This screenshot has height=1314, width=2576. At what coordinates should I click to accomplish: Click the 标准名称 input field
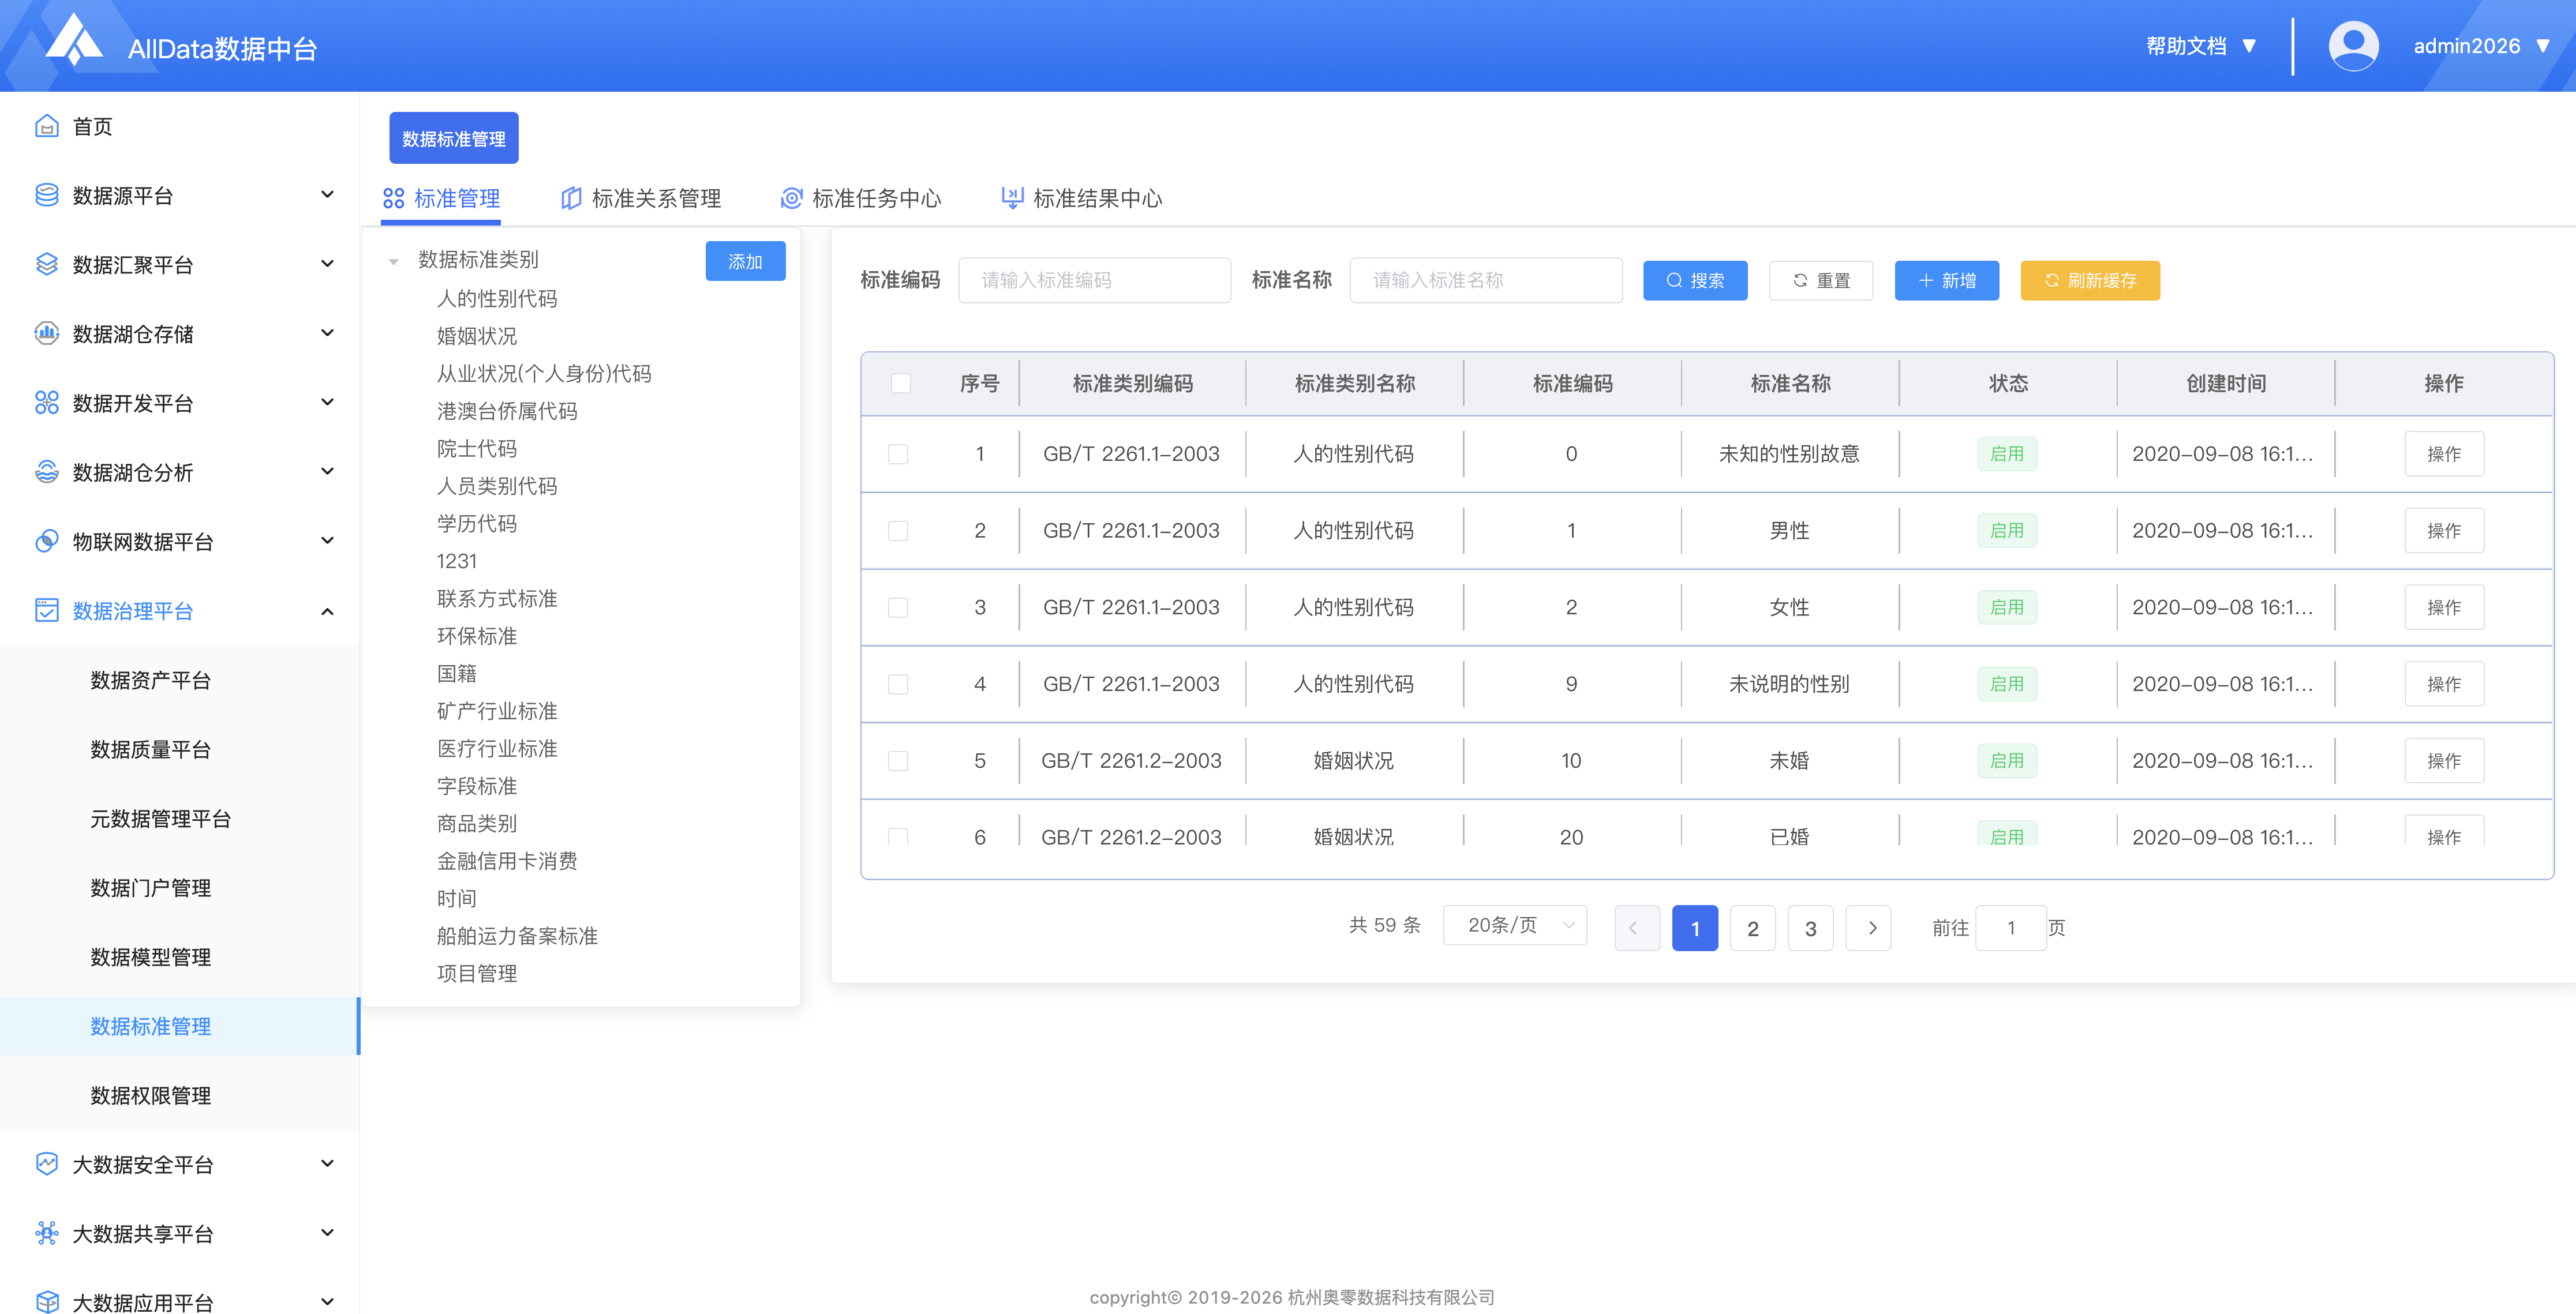(x=1485, y=280)
